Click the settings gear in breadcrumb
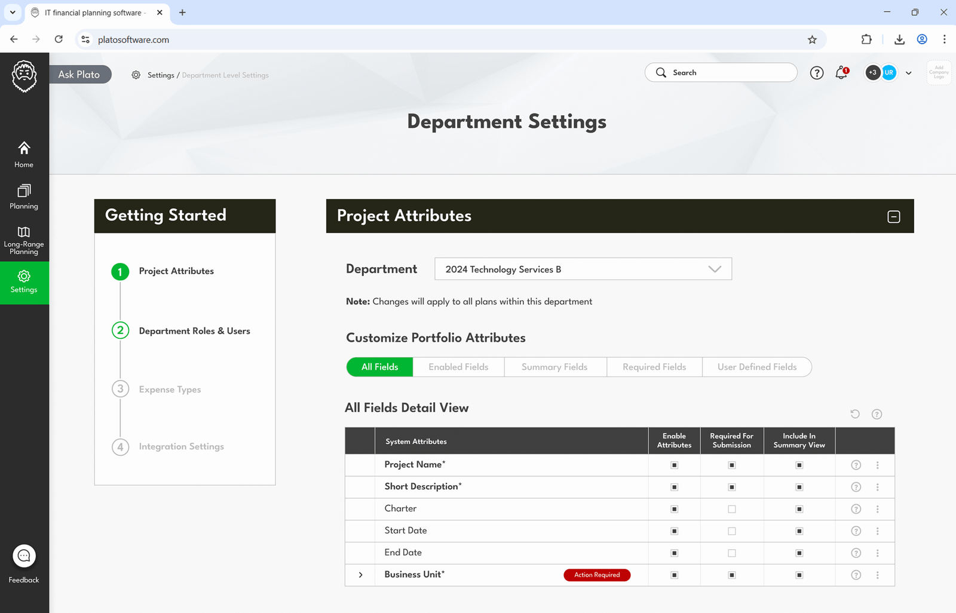956x613 pixels. point(136,75)
